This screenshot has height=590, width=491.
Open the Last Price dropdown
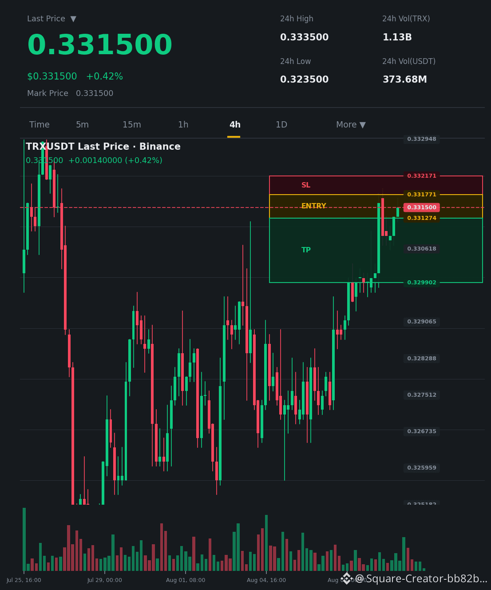pyautogui.click(x=51, y=19)
